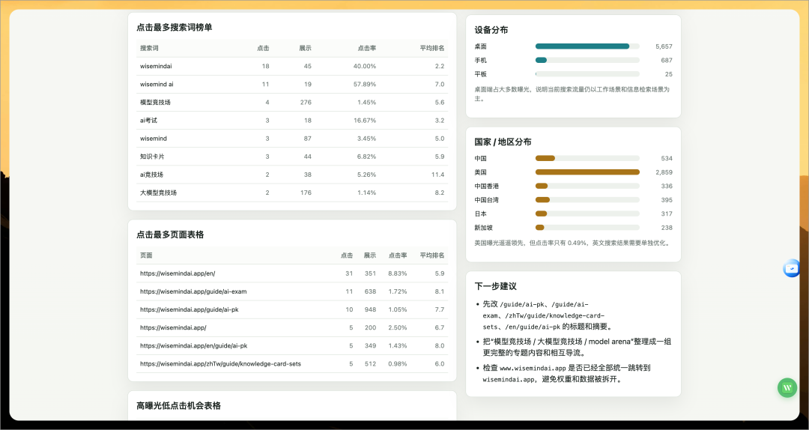Open the https://wisemindai.app/guide/ai-pk row

pyautogui.click(x=292, y=309)
